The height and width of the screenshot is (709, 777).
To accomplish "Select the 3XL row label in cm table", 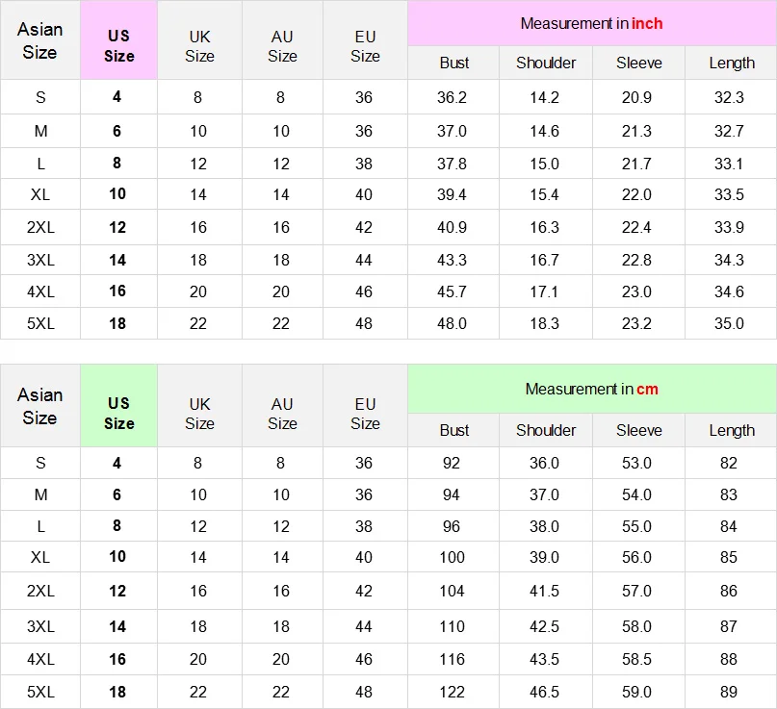I will pos(40,626).
